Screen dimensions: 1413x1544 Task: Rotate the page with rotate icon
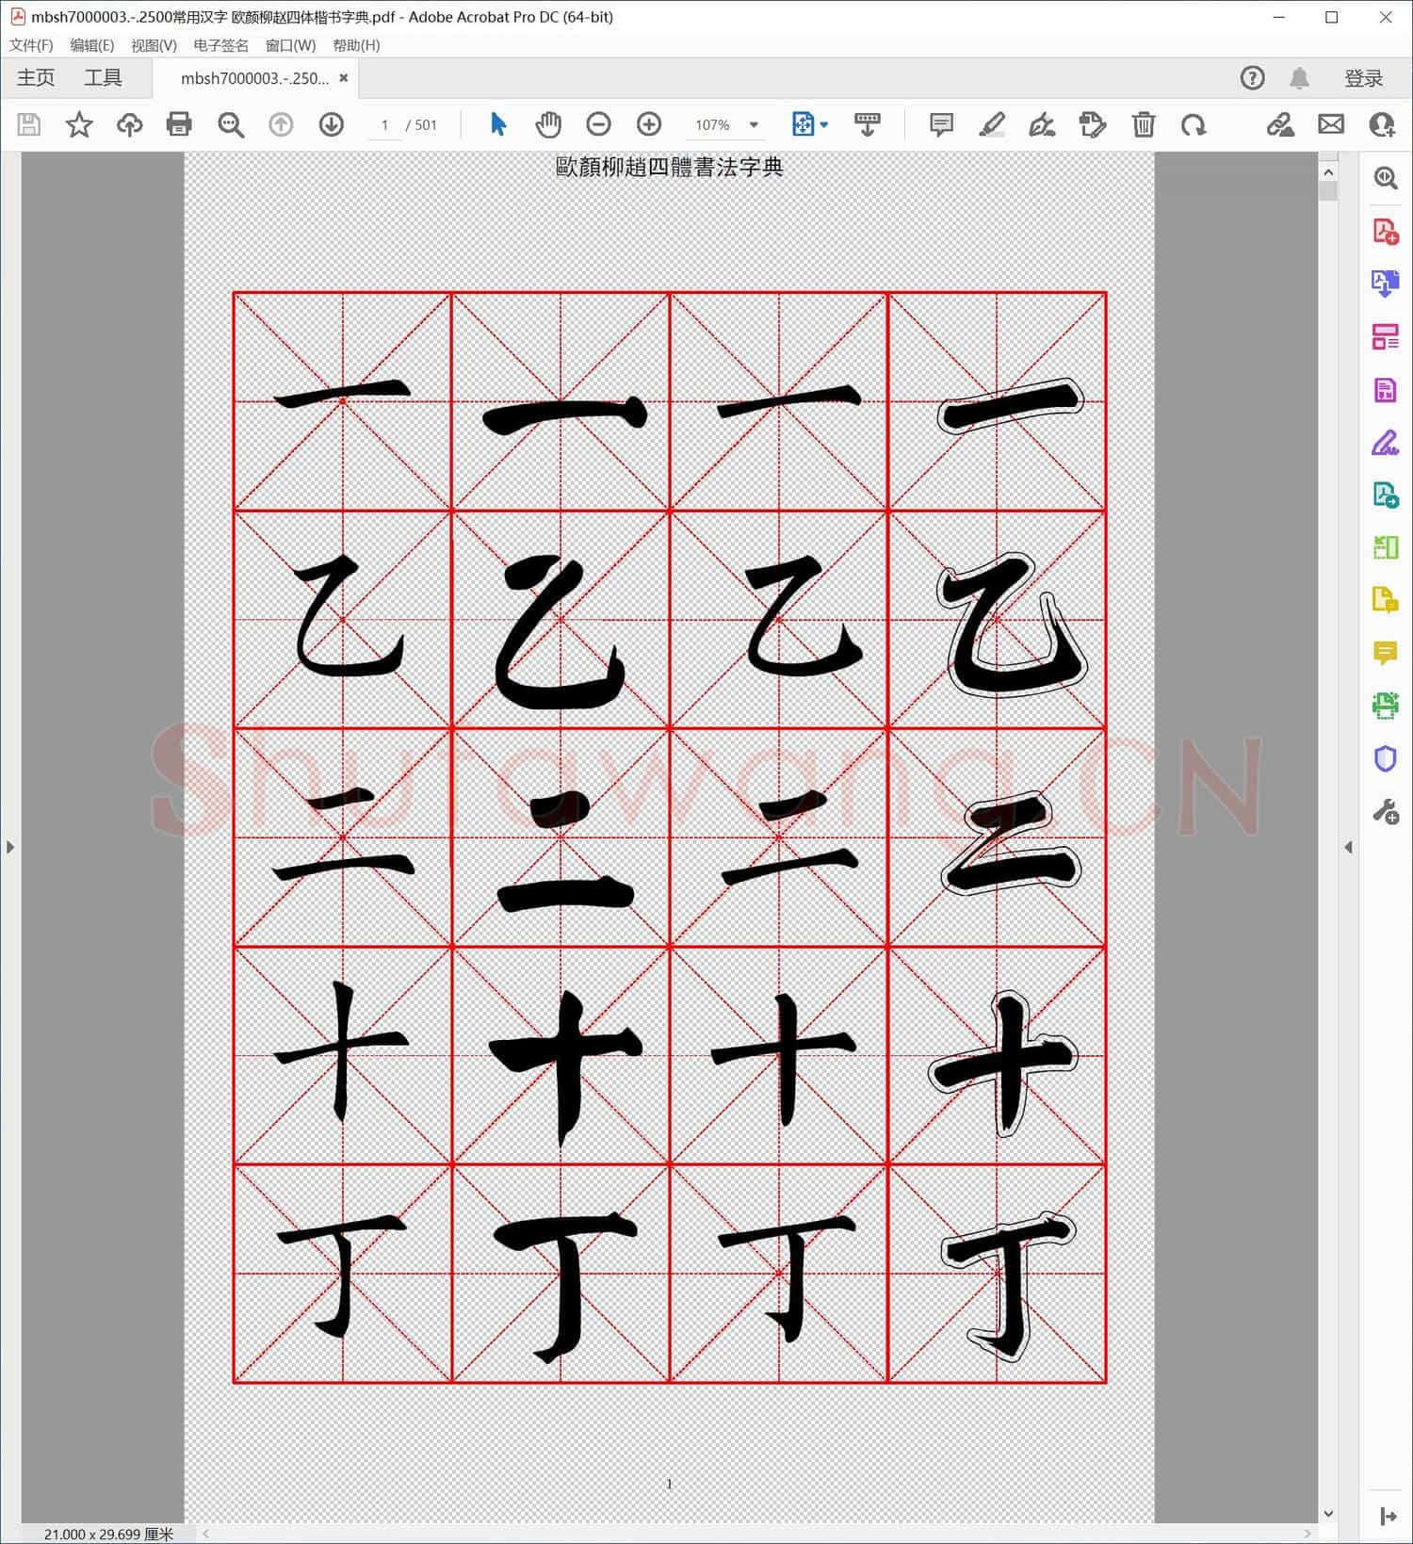[1194, 124]
